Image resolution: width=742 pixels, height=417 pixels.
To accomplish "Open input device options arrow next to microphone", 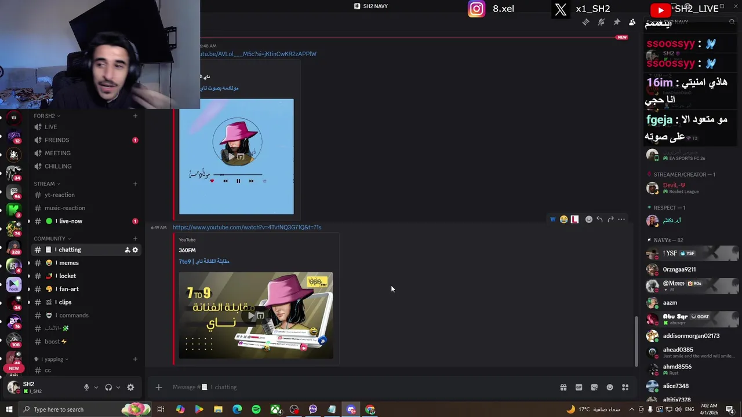I will click(96, 387).
